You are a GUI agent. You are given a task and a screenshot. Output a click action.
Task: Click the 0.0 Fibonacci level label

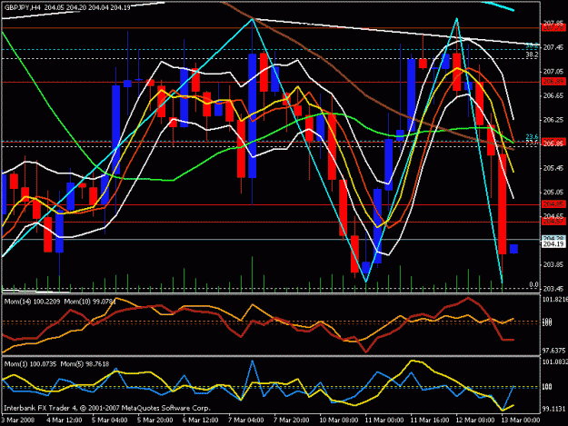pyautogui.click(x=533, y=285)
